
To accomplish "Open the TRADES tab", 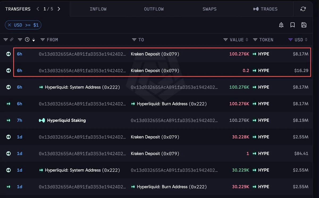I will coord(265,9).
